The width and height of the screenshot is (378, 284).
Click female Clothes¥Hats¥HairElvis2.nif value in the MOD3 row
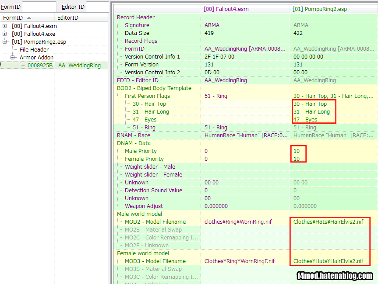click(328, 261)
